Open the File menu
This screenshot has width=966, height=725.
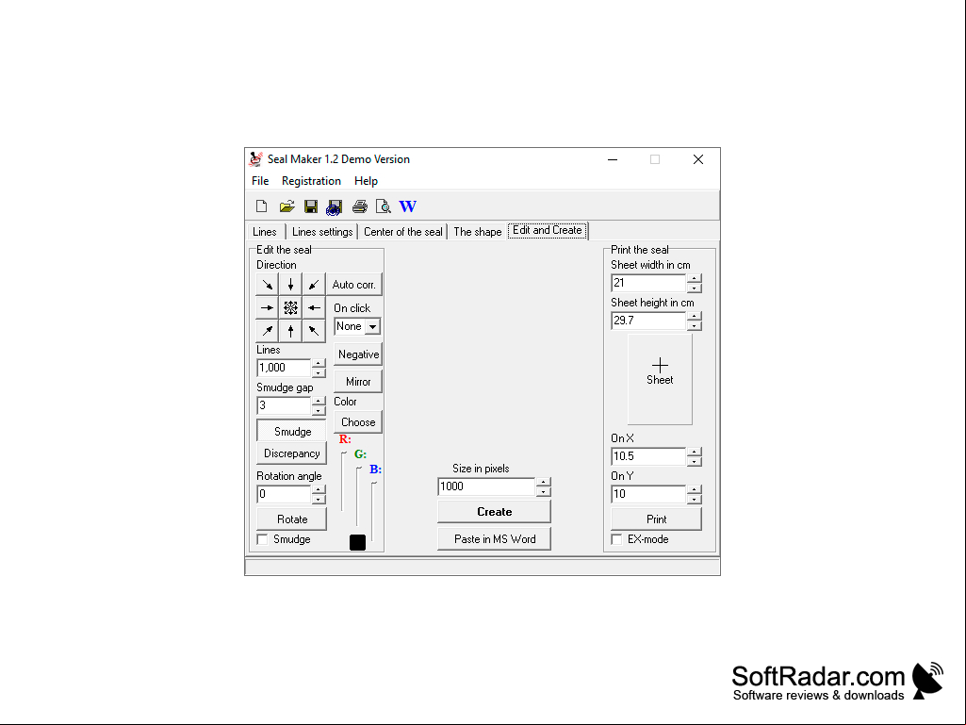point(260,181)
